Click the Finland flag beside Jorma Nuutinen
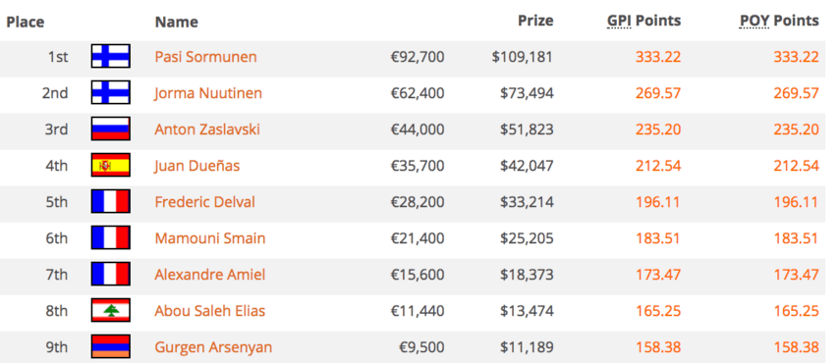 (x=110, y=92)
